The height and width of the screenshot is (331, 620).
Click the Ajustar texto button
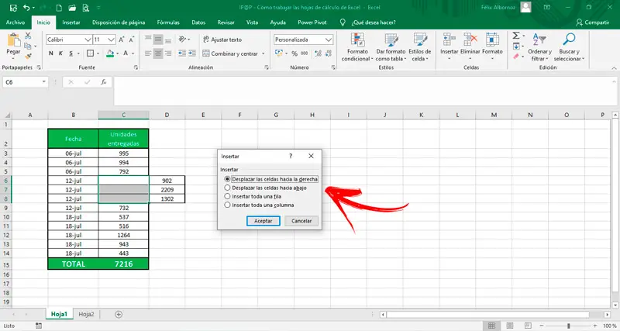coord(222,39)
